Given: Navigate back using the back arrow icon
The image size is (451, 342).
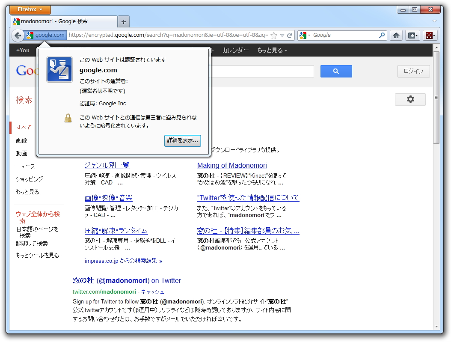Looking at the screenshot, I should [x=18, y=35].
